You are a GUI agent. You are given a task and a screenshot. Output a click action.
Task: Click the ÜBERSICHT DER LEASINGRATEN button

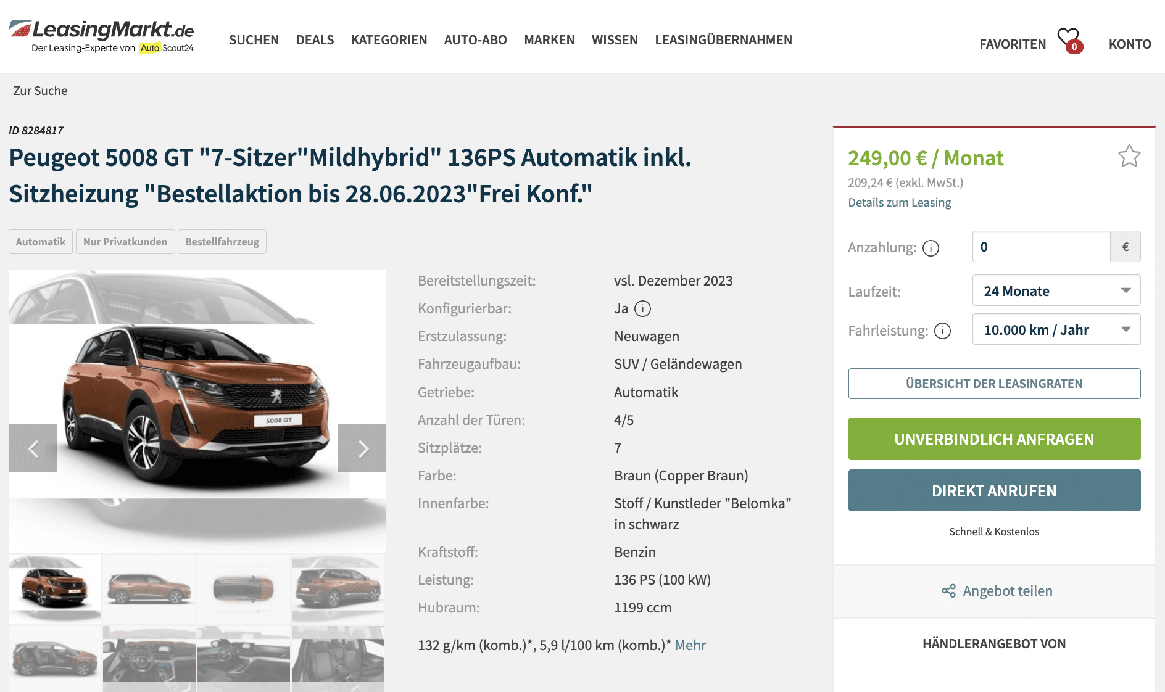pyautogui.click(x=994, y=384)
